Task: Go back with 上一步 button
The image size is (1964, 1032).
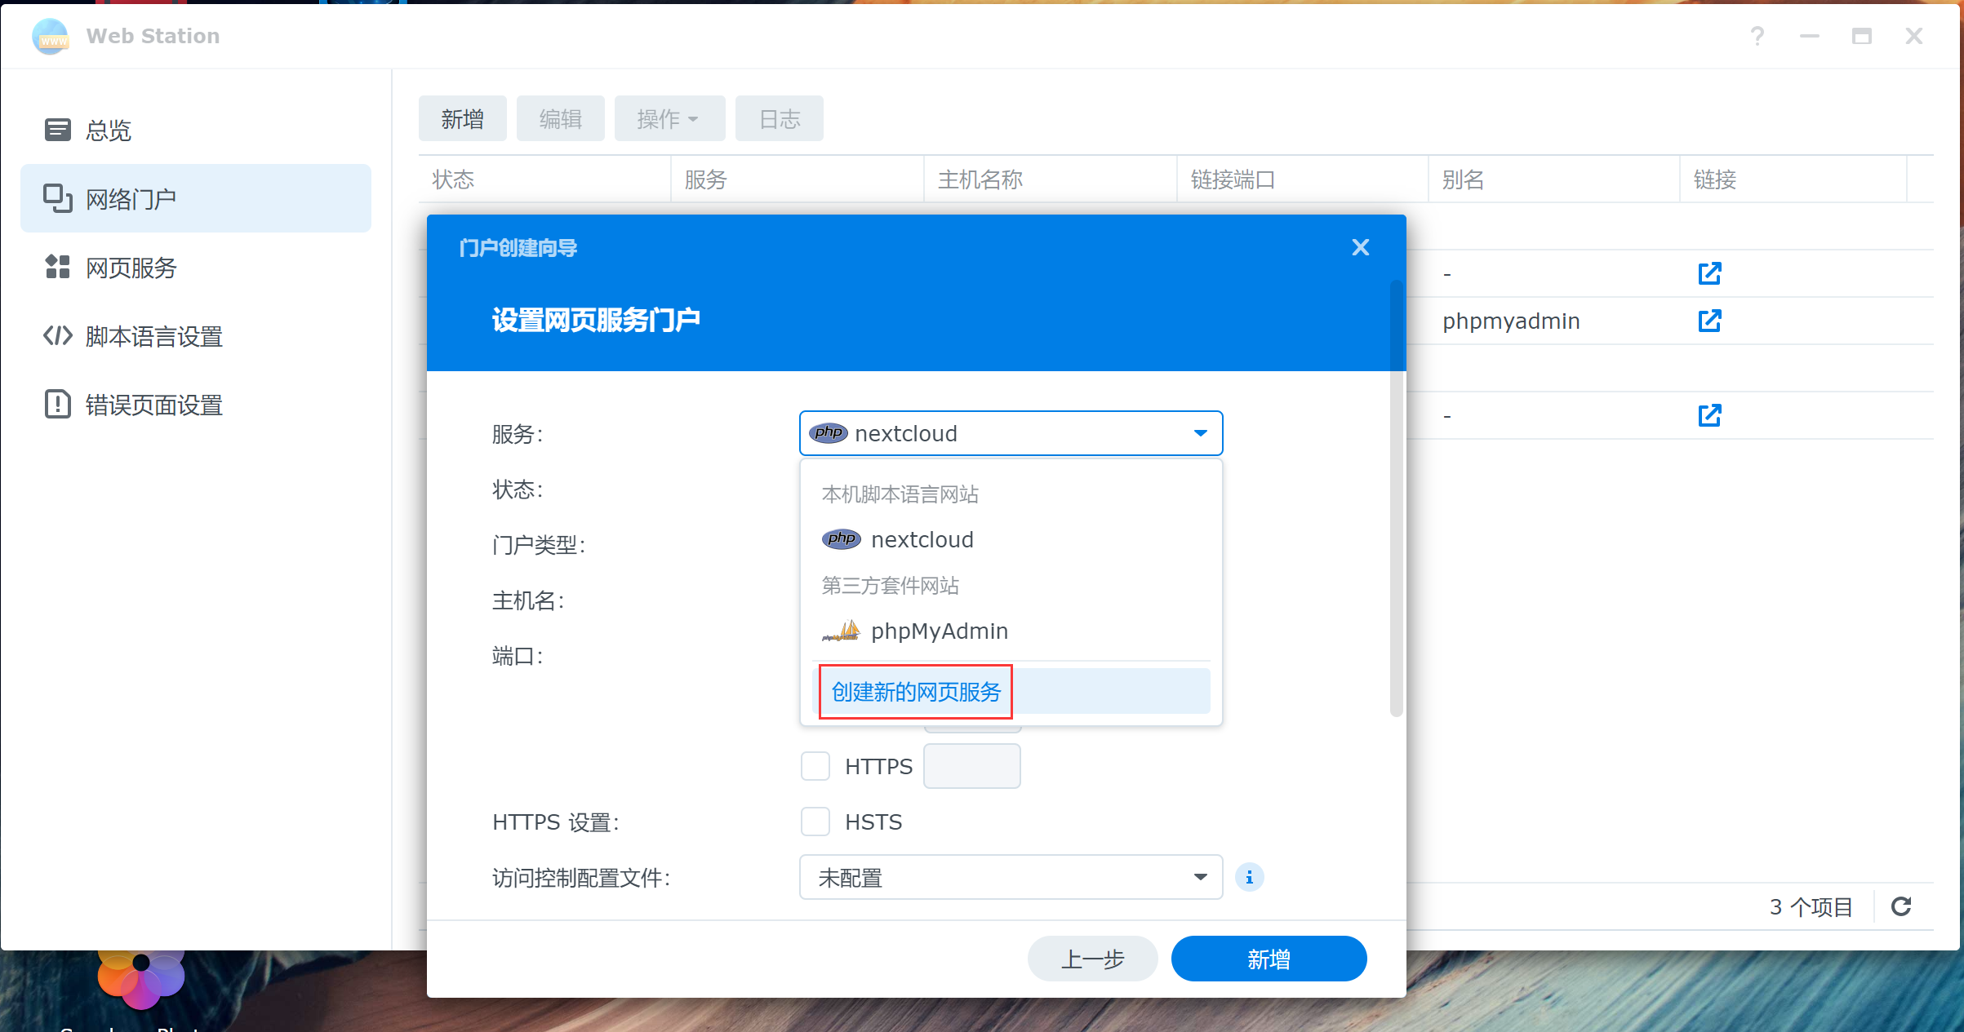Action: pyautogui.click(x=1091, y=959)
